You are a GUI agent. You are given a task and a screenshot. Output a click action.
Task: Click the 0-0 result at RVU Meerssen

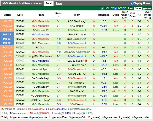pyautogui.click(x=59, y=43)
